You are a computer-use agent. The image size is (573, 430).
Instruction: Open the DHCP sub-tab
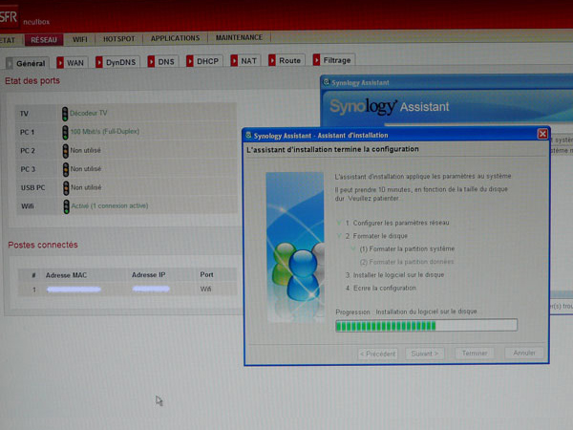(204, 61)
